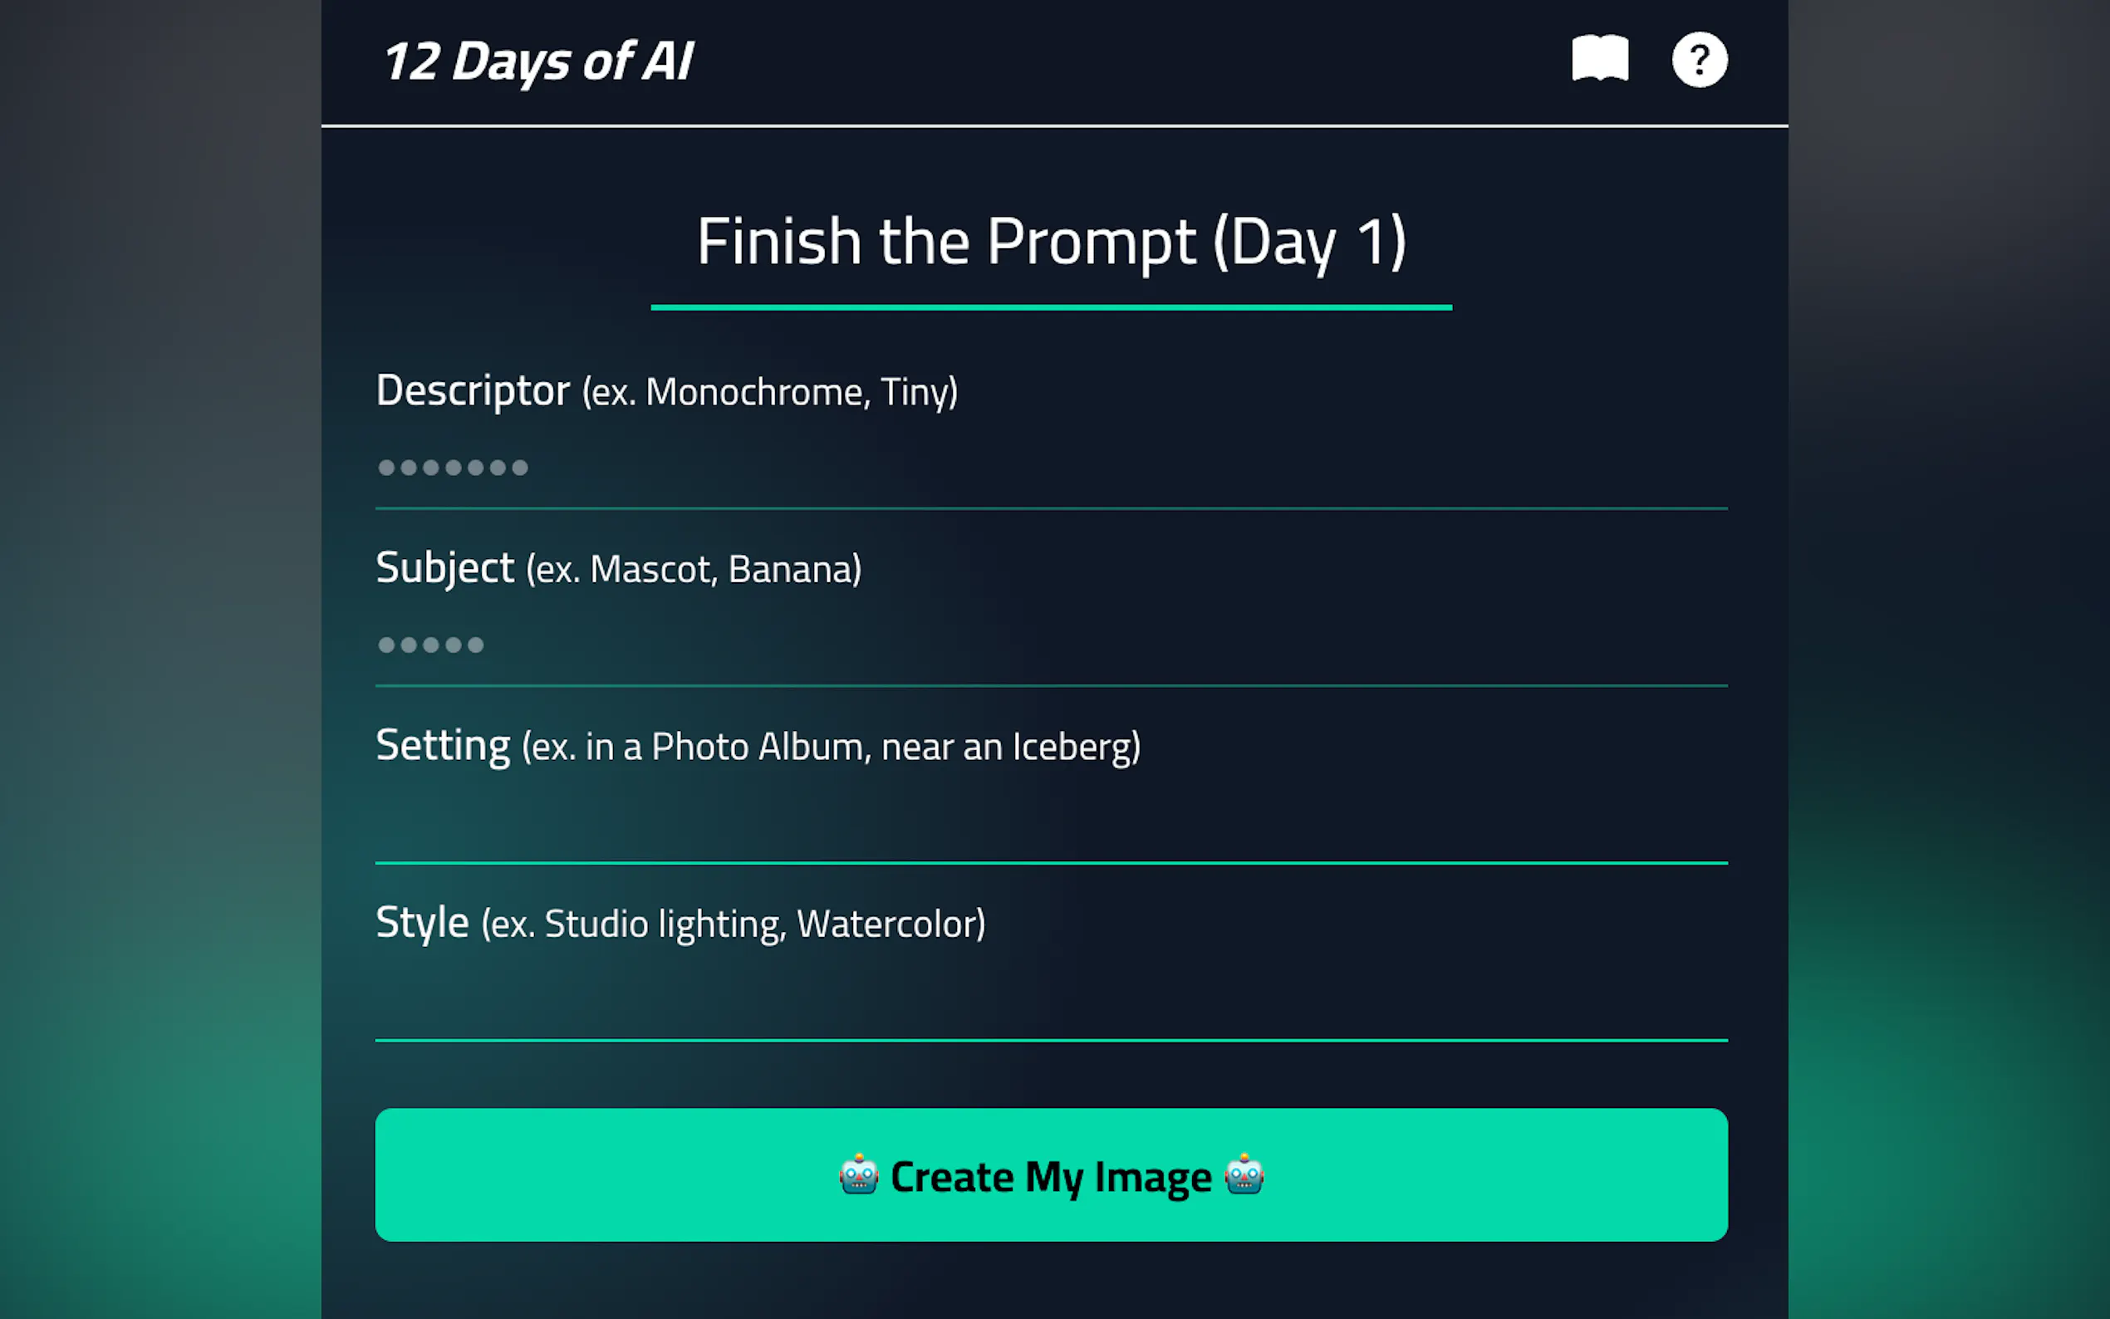The width and height of the screenshot is (2110, 1319).
Task: Open the guide book icon
Action: coord(1599,59)
